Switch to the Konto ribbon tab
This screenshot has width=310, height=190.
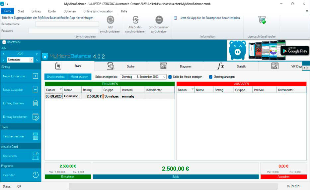pos(52,11)
